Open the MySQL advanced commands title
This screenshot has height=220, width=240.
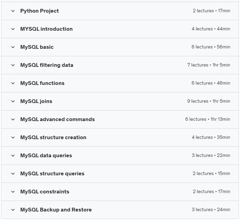point(57,119)
